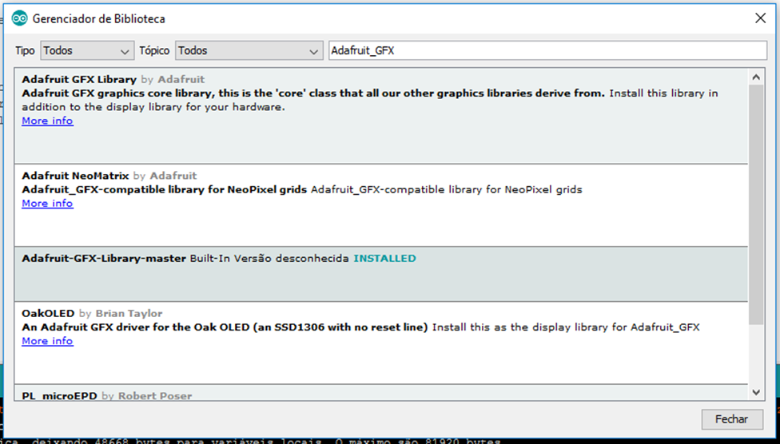Click the Arduino logo in the title bar
780x444 pixels.
pos(19,18)
